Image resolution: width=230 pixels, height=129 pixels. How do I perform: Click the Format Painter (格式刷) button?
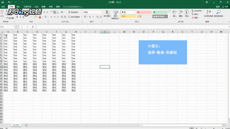pos(10,18)
